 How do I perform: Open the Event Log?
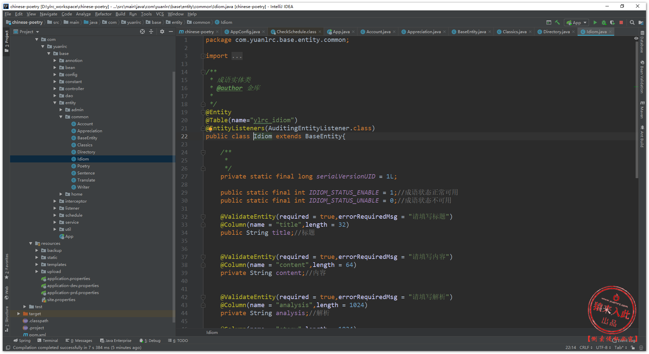[x=624, y=341]
